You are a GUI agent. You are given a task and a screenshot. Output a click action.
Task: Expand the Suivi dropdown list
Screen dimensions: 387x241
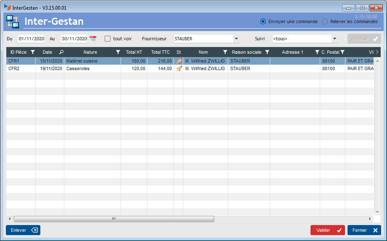[334, 39]
